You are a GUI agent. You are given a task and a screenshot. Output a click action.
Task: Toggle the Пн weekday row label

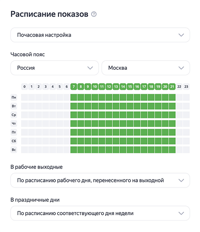14,98
